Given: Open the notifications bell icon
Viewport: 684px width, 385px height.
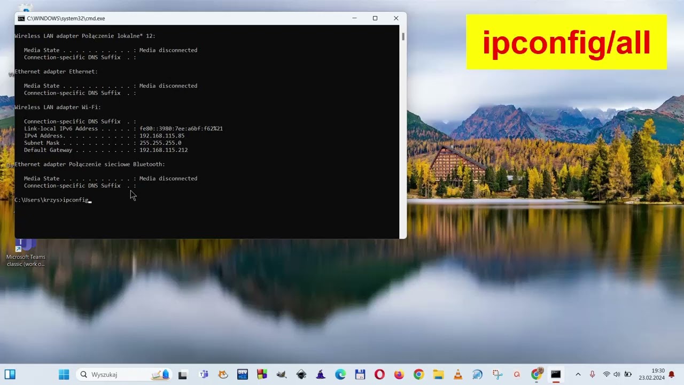Looking at the screenshot, I should (x=672, y=374).
